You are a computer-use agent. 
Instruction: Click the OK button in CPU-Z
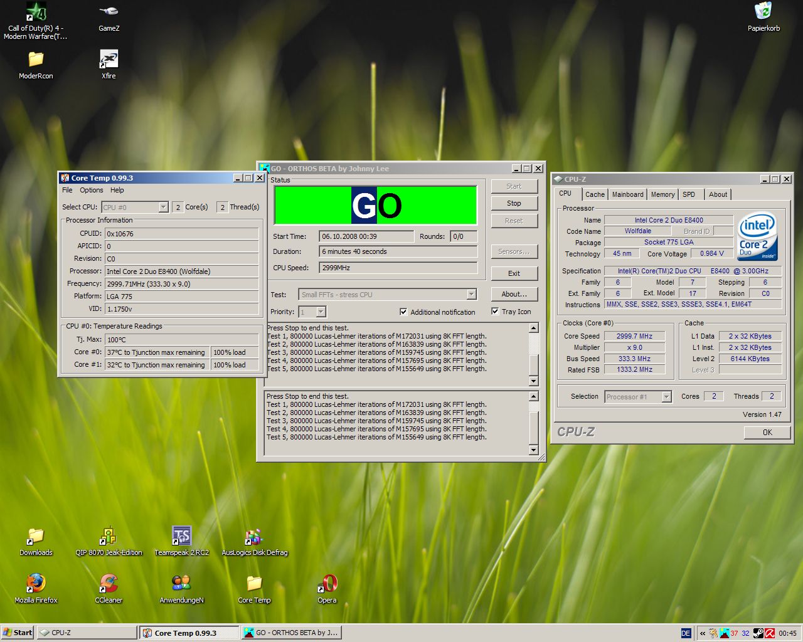767,432
